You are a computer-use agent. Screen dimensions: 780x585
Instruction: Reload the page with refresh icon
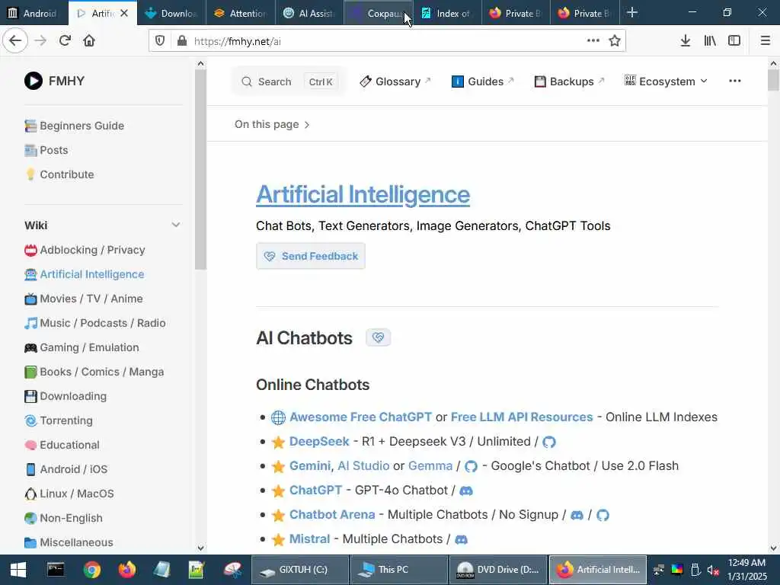65,41
